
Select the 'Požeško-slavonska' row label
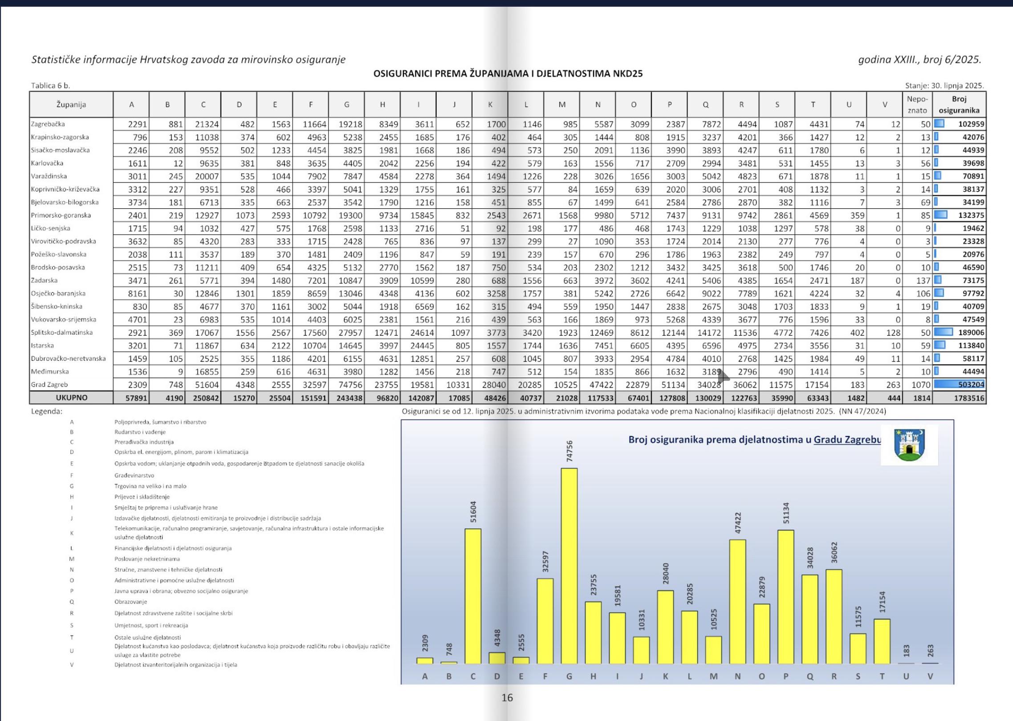pyautogui.click(x=58, y=254)
